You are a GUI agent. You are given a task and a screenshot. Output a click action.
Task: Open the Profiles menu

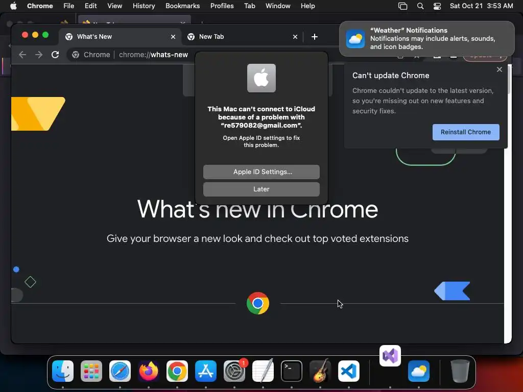point(222,6)
